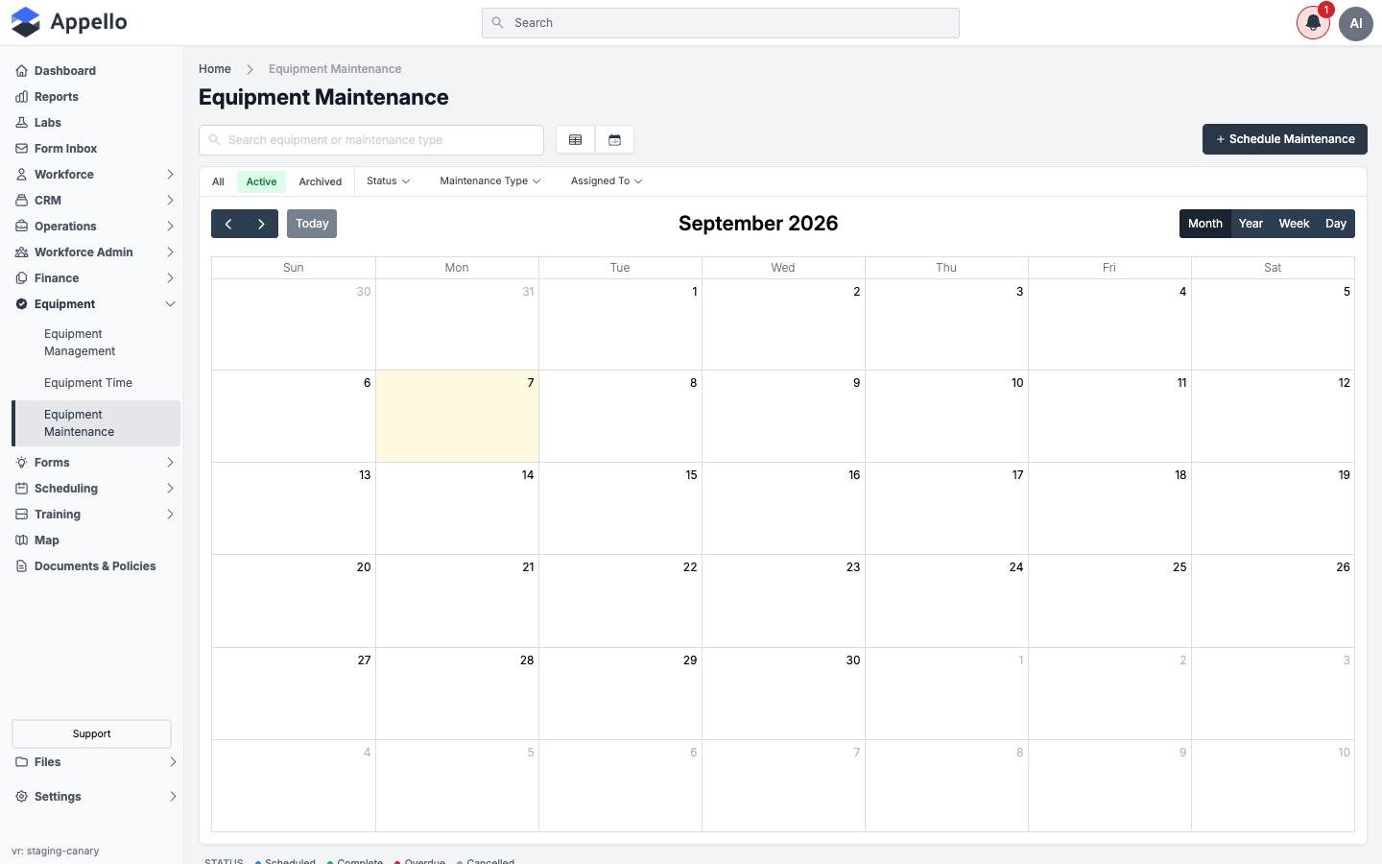Screen dimensions: 1382x864
Task: Click the Form Inbox envelope icon
Action: [x=22, y=149]
